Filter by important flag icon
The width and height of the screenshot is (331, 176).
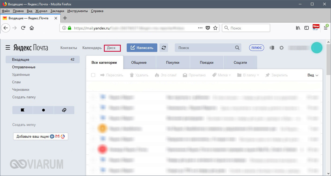click(x=23, y=110)
